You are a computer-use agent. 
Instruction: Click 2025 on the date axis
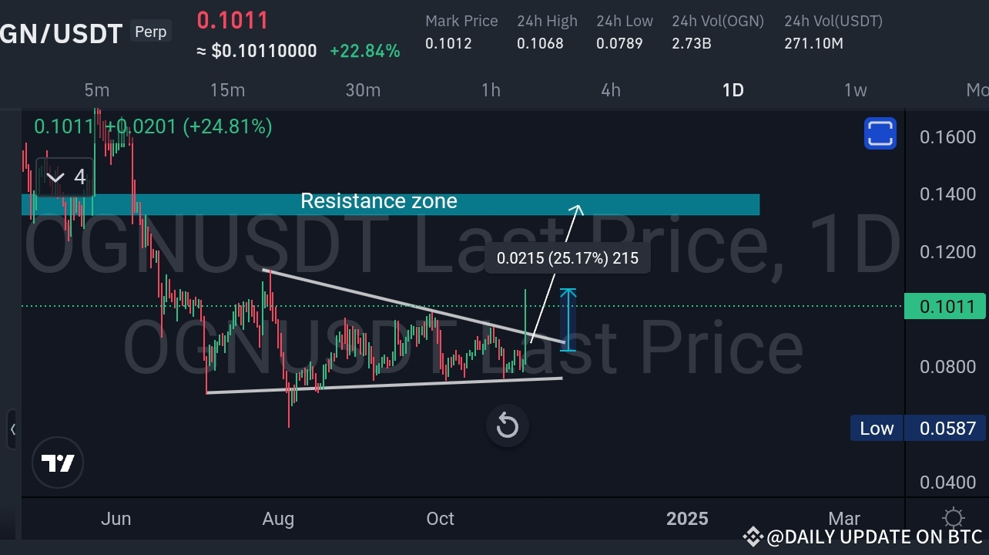click(x=686, y=518)
